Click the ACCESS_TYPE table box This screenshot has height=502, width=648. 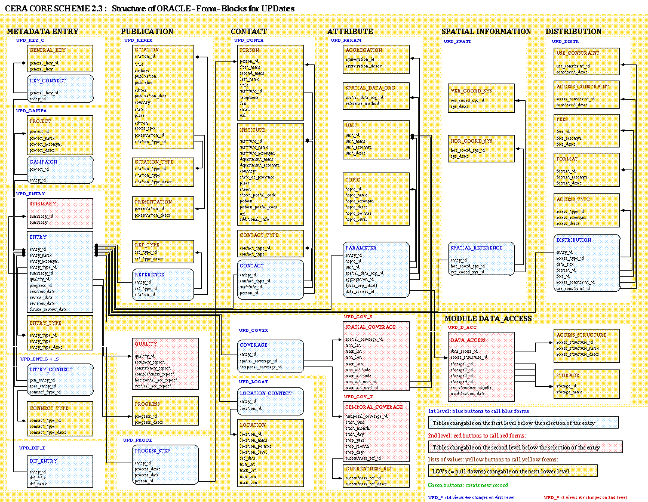click(587, 211)
